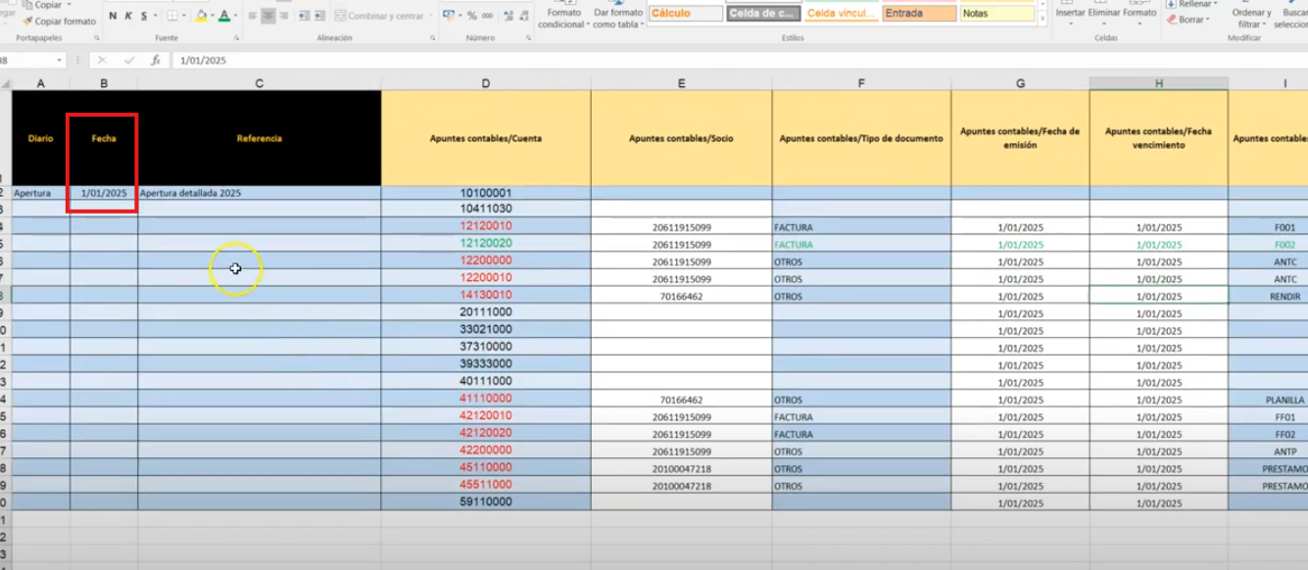The height and width of the screenshot is (570, 1308).
Task: Click the Borrar eraser button
Action: pos(1188,20)
